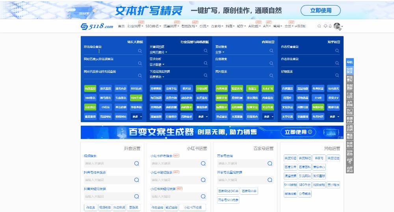Click the user avatar in header
394x212 pixels.
pyautogui.click(x=337, y=26)
